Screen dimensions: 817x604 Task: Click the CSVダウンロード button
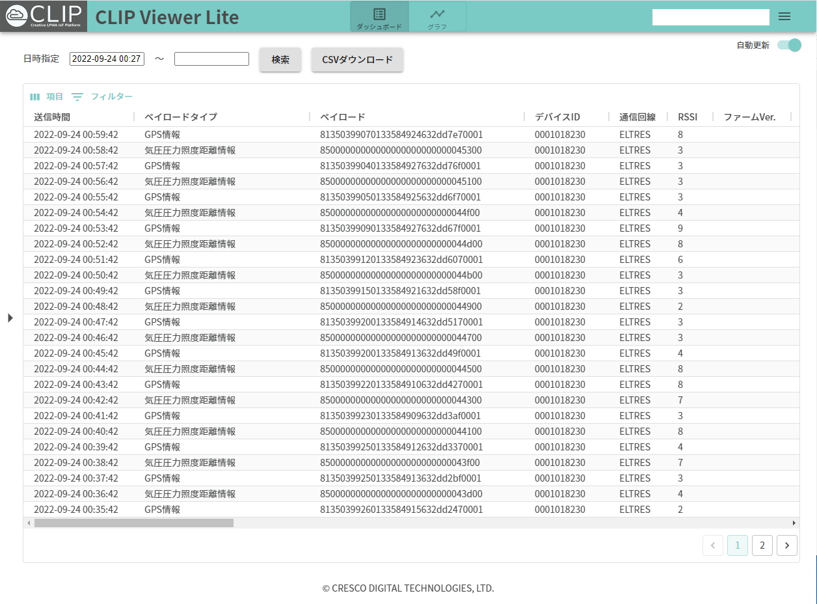357,59
